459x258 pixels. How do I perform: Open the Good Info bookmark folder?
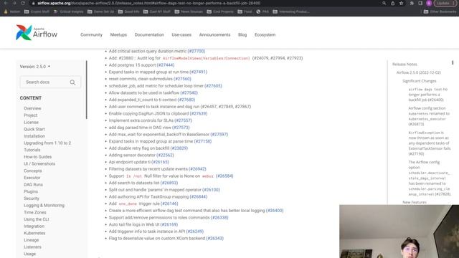coord(128,11)
